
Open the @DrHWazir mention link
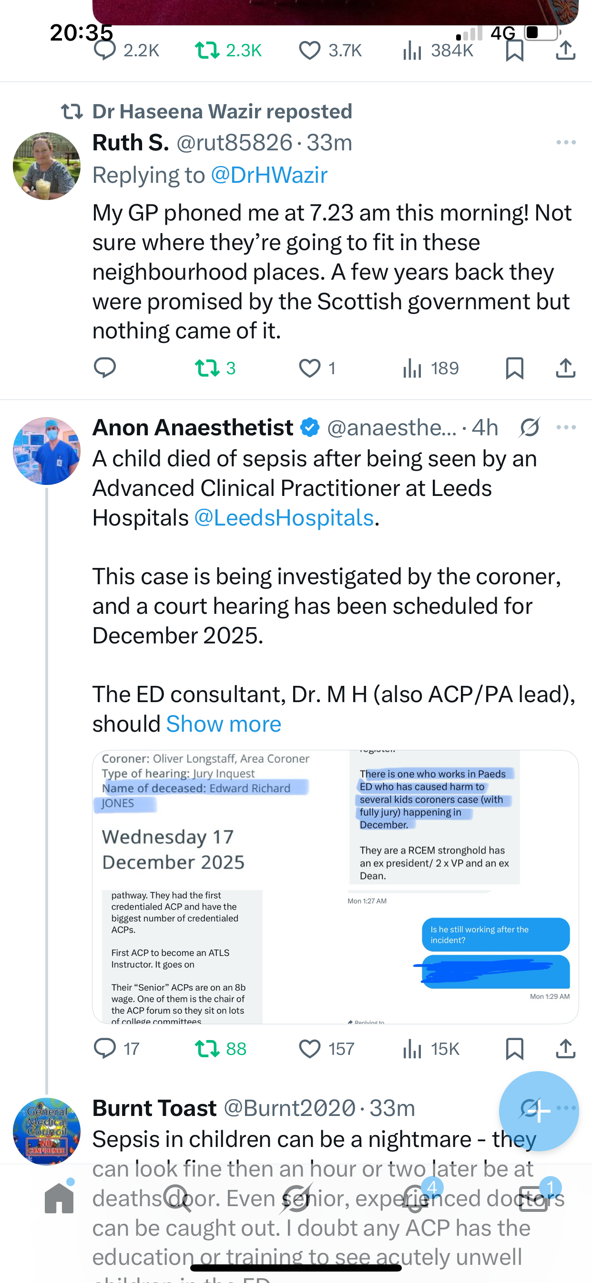coord(269,175)
